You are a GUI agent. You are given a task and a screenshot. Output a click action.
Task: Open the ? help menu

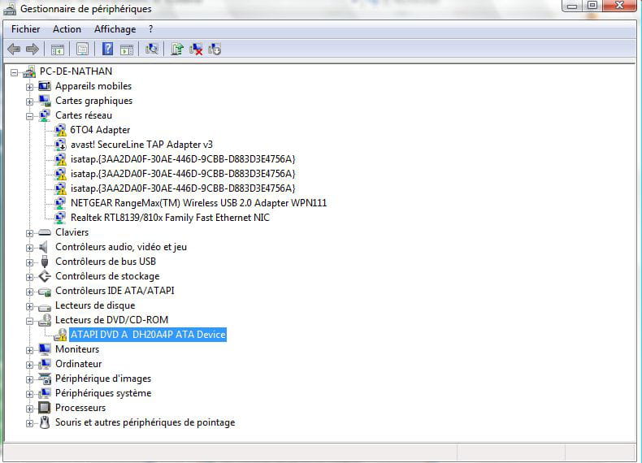click(150, 29)
